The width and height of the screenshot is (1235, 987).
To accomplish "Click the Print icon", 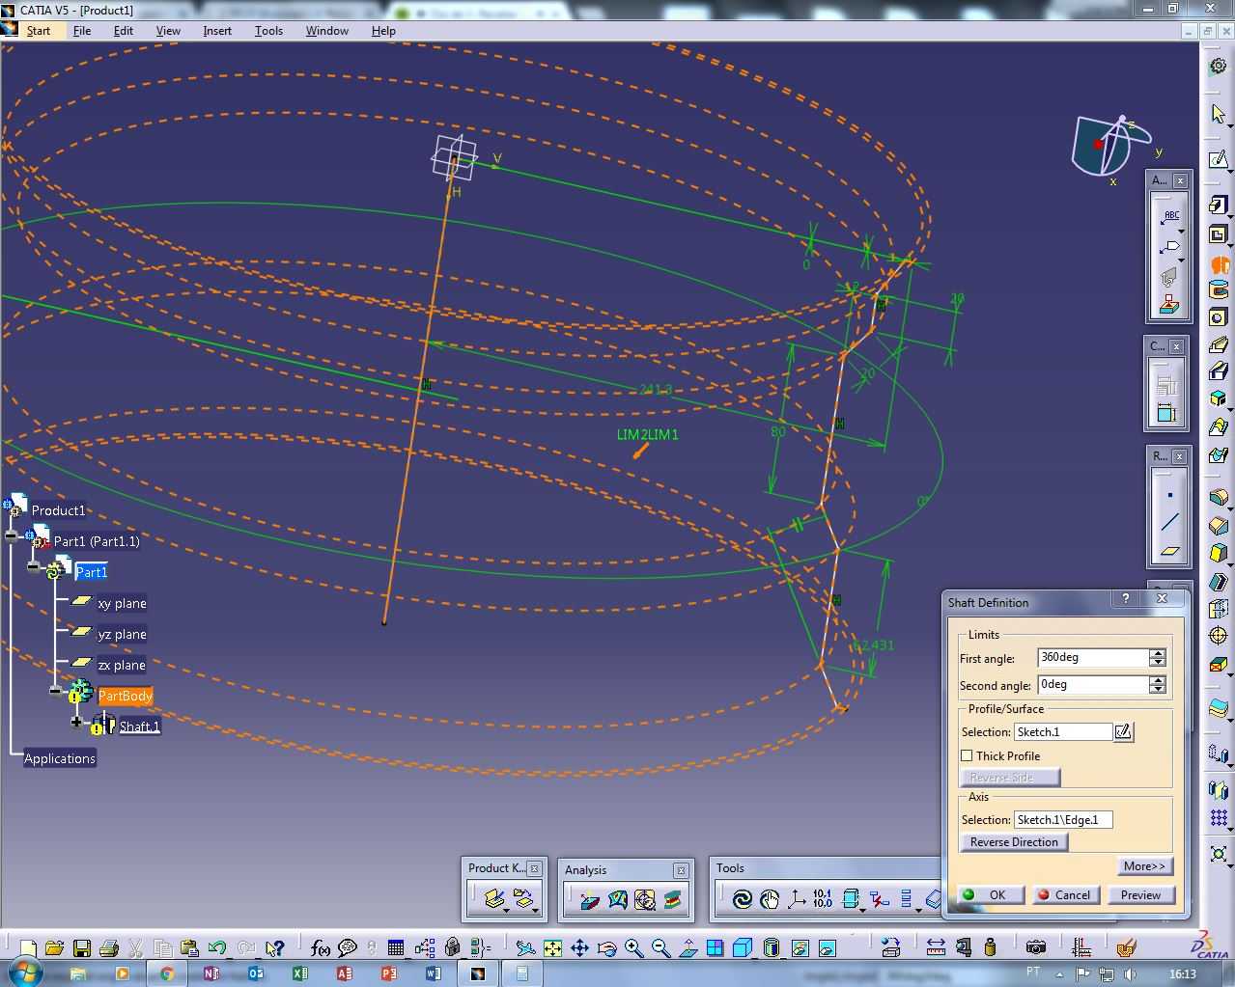I will (x=109, y=948).
